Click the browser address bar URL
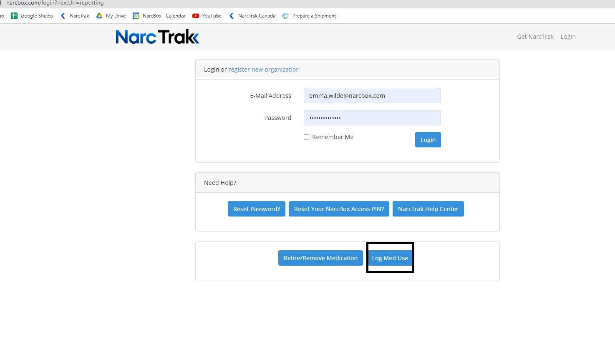This screenshot has width=615, height=361. (55, 3)
